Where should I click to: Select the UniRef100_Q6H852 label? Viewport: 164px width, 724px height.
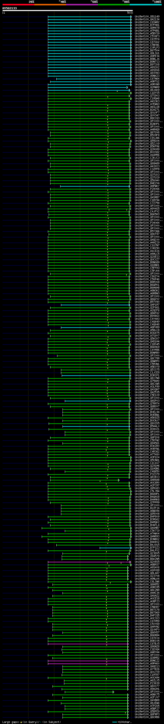pos(147,584)
